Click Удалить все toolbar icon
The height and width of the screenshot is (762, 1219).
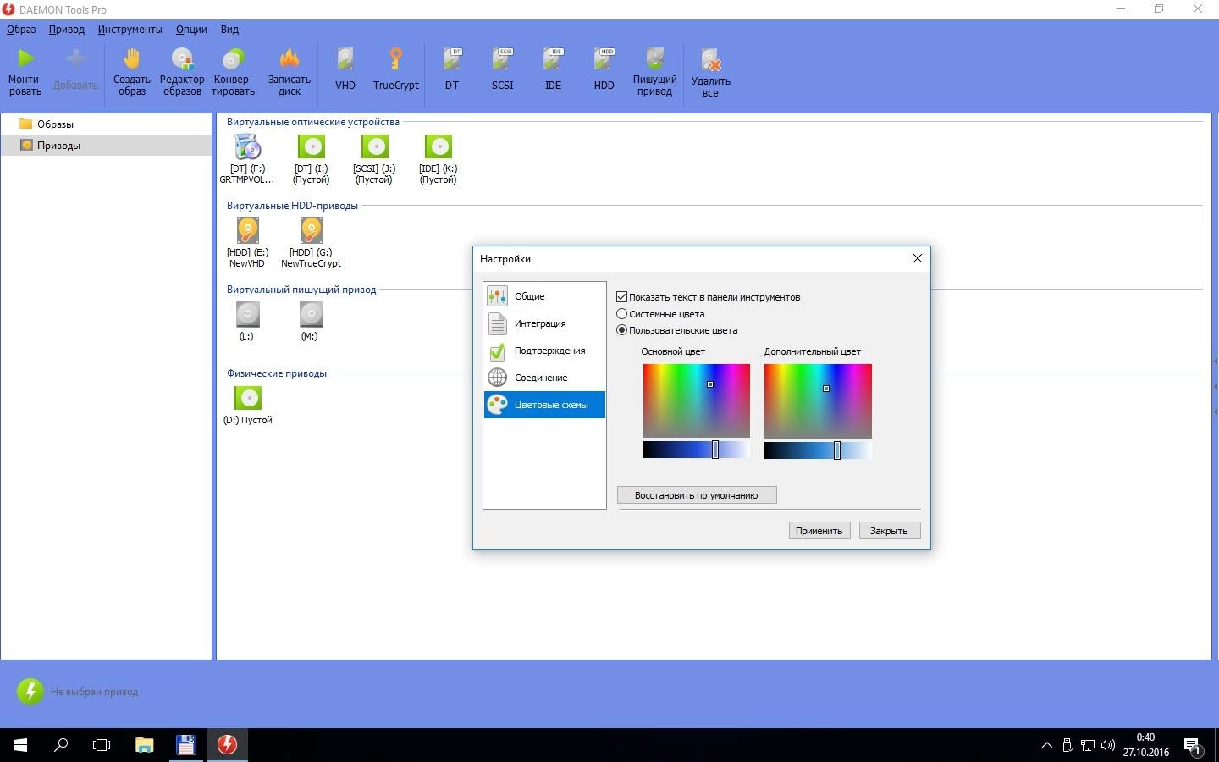(x=710, y=58)
